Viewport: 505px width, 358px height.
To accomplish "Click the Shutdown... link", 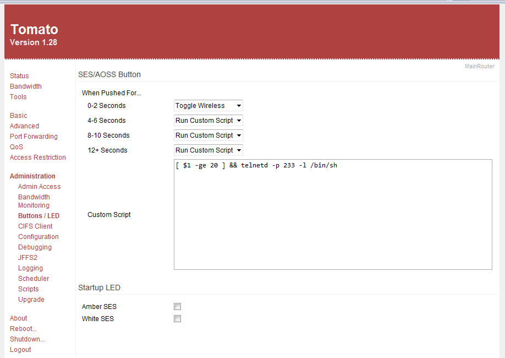I will click(x=28, y=339).
